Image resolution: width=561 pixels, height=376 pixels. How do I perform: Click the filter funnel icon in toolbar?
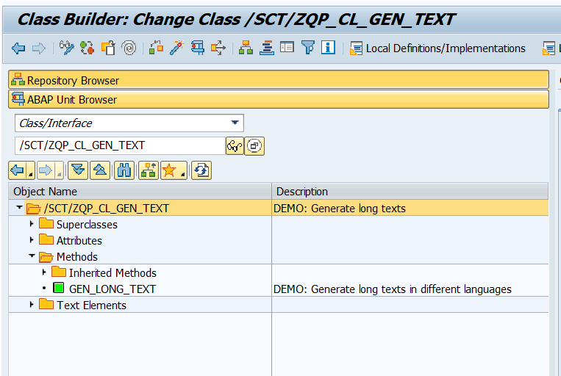308,48
